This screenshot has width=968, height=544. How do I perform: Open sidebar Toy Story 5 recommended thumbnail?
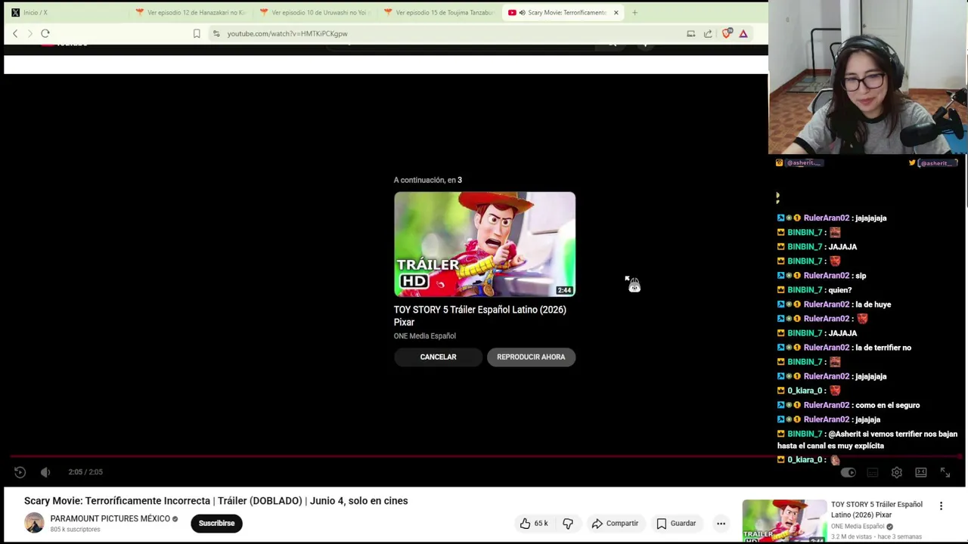coord(784,521)
